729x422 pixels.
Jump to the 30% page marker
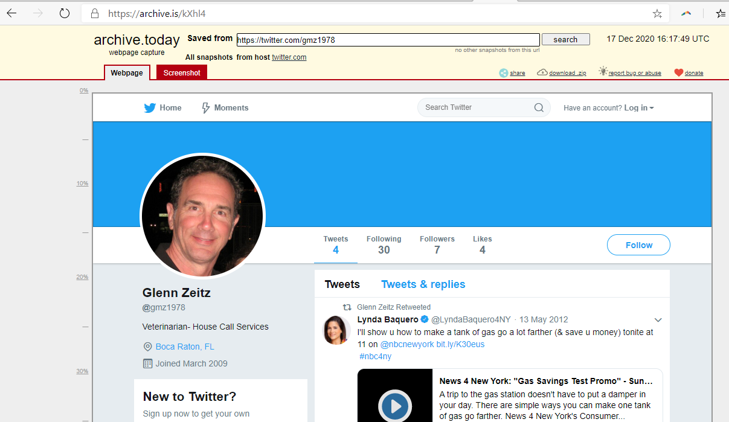pos(82,371)
